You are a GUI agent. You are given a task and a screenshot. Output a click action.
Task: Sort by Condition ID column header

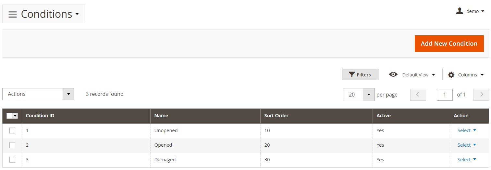click(x=40, y=116)
